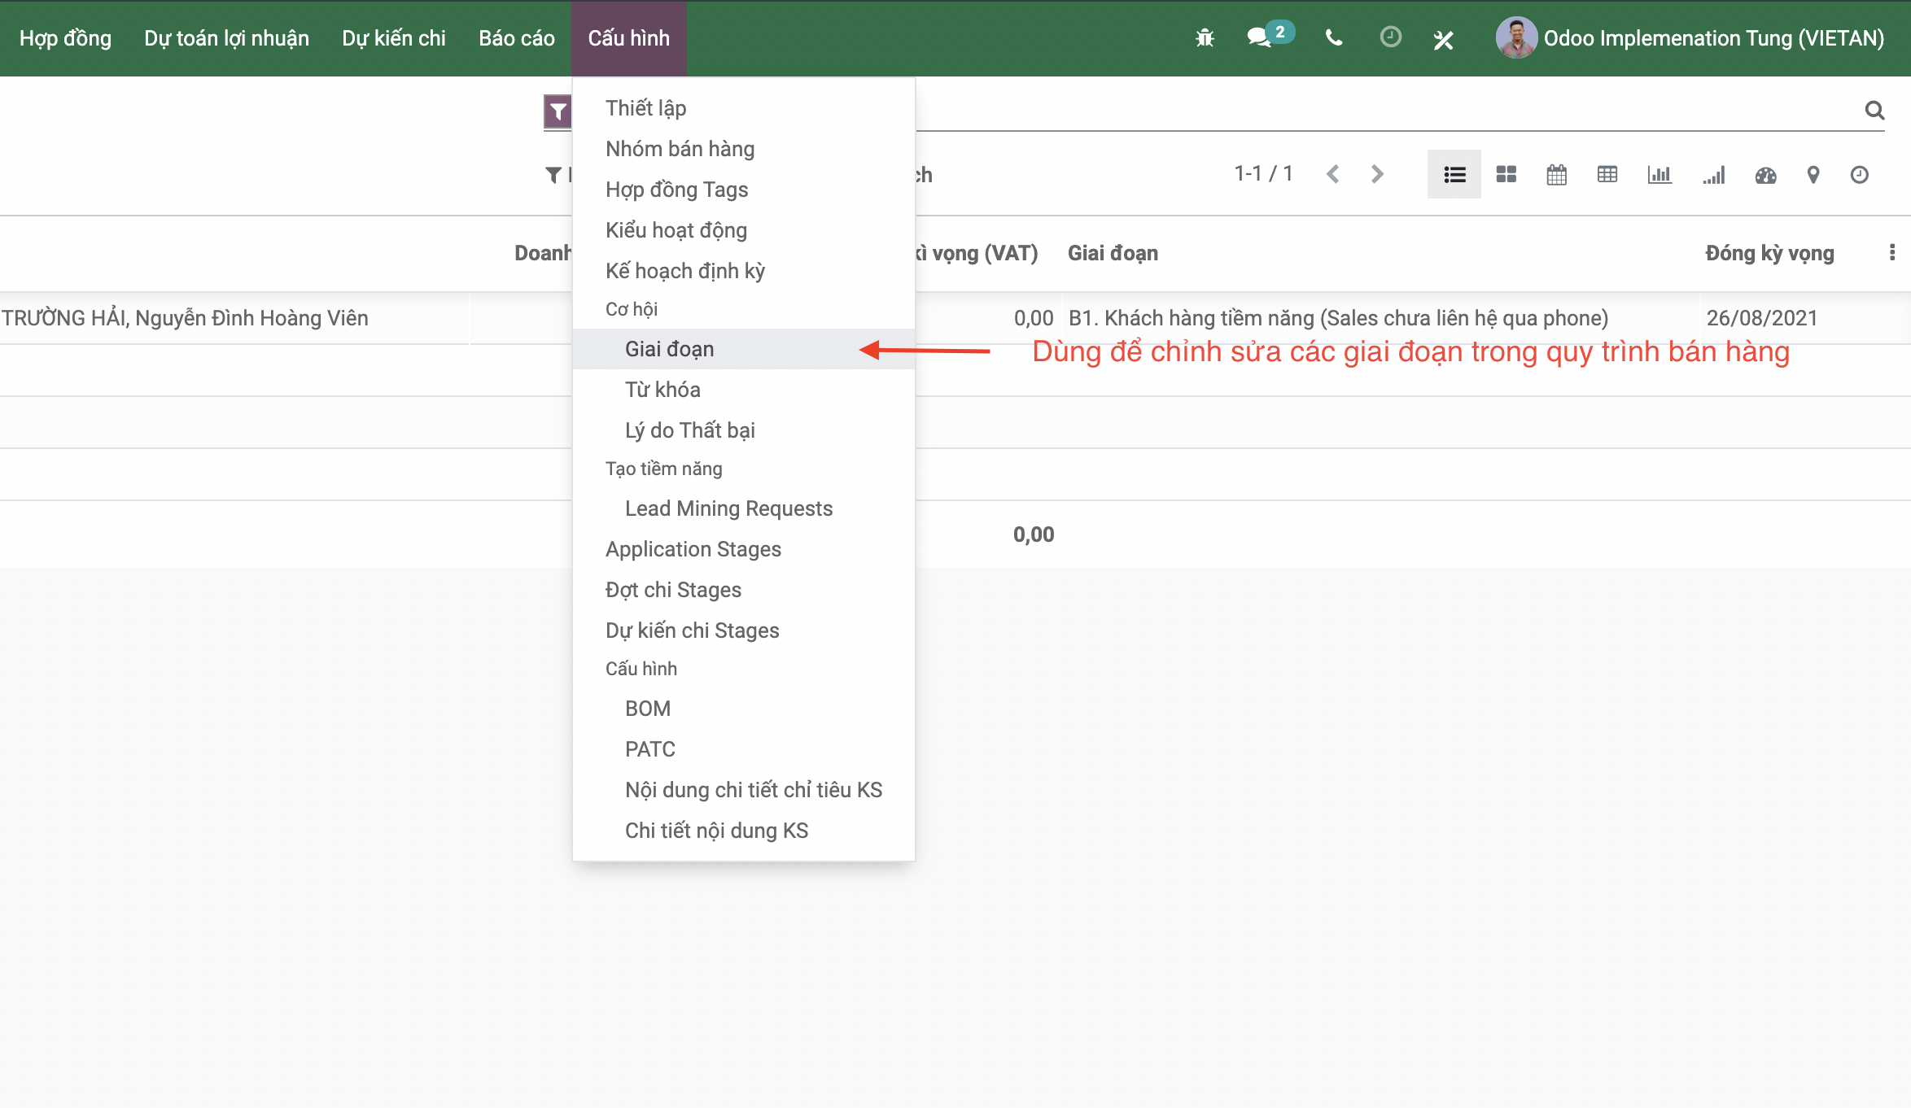The width and height of the screenshot is (1911, 1108).
Task: Open optional columns three-dot menu
Action: pyautogui.click(x=1891, y=253)
